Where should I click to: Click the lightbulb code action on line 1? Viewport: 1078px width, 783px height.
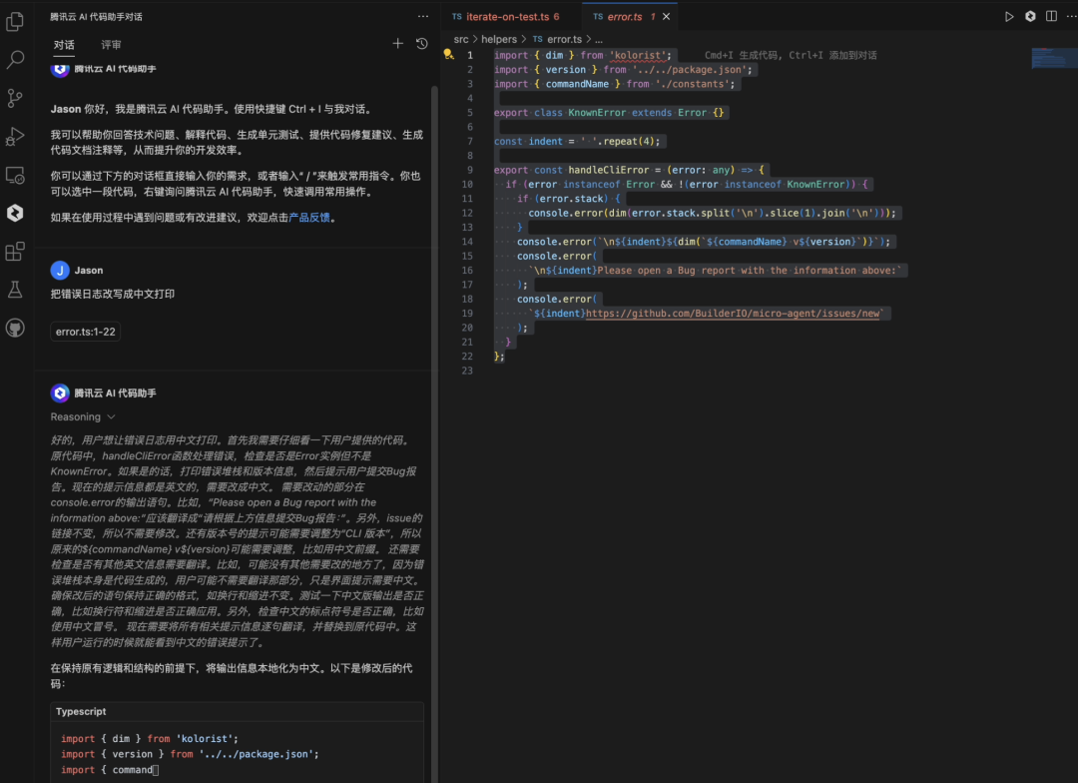tap(448, 54)
